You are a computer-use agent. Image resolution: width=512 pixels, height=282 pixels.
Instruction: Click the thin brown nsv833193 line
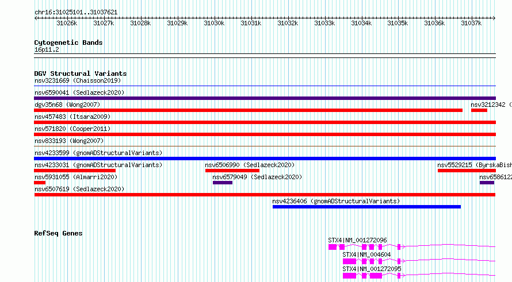pyautogui.click(x=265, y=146)
